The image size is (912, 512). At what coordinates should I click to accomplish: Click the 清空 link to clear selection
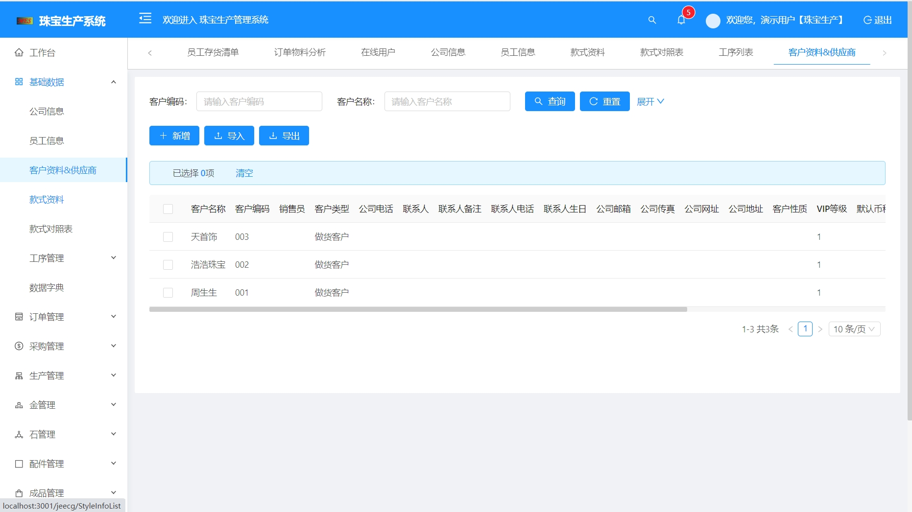click(x=244, y=173)
